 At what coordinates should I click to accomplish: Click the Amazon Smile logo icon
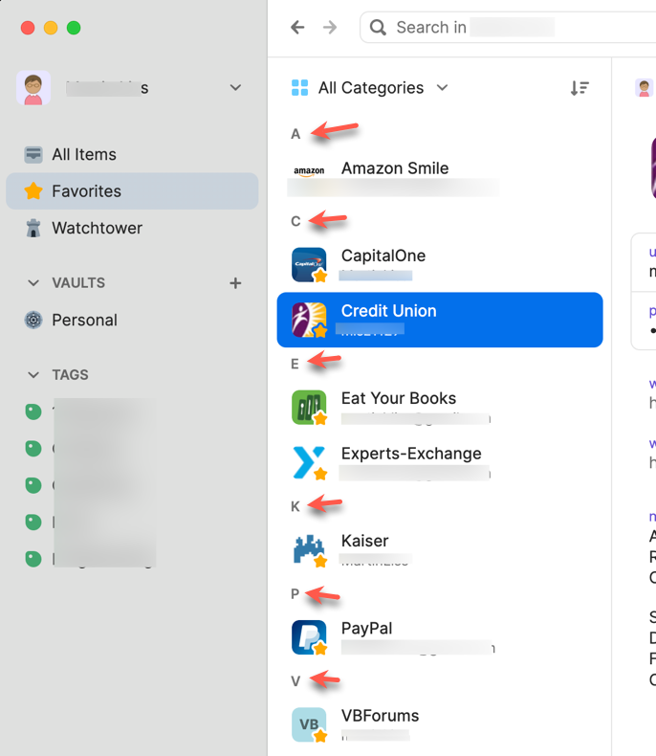[x=309, y=172]
